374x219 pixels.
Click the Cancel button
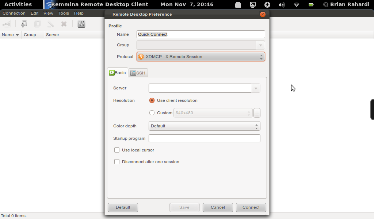[x=218, y=207]
